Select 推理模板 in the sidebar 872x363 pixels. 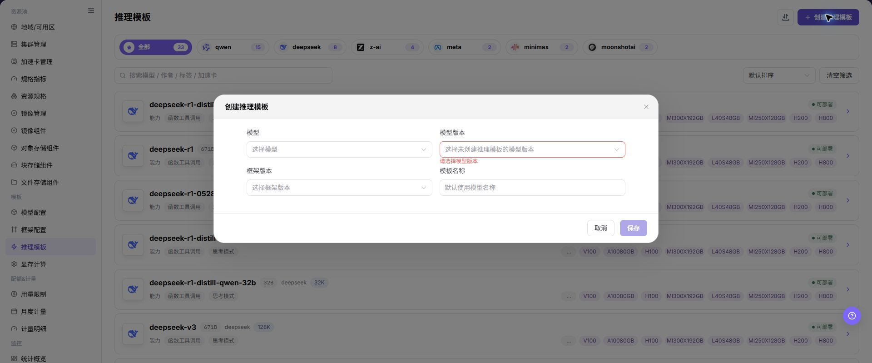51,247
